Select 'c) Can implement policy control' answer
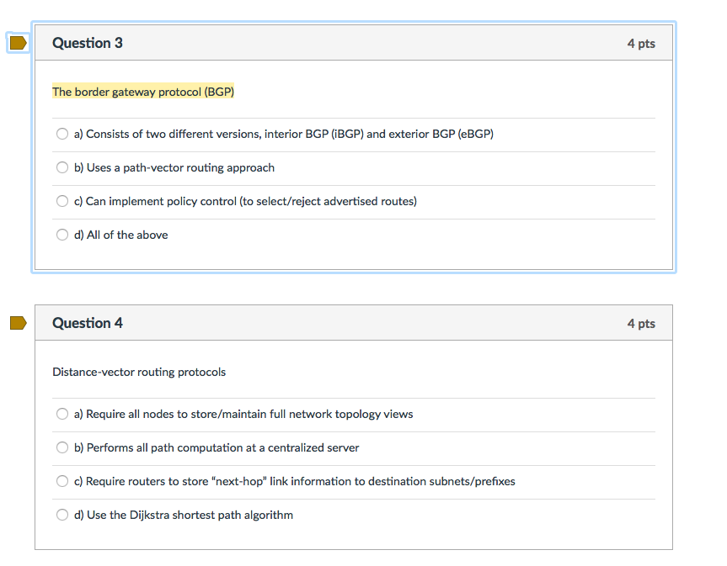The width and height of the screenshot is (727, 566). pyautogui.click(x=62, y=201)
